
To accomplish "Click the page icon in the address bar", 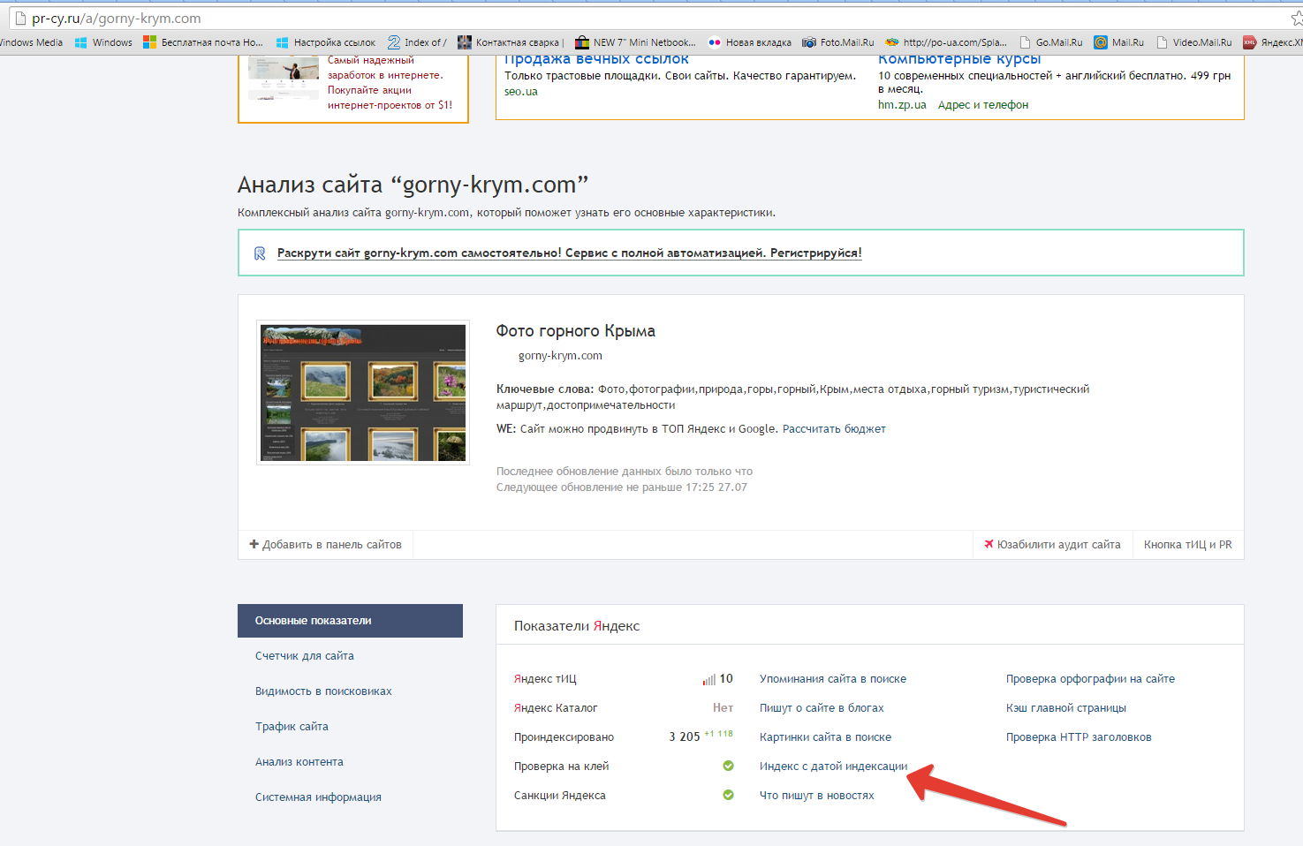I will point(19,18).
